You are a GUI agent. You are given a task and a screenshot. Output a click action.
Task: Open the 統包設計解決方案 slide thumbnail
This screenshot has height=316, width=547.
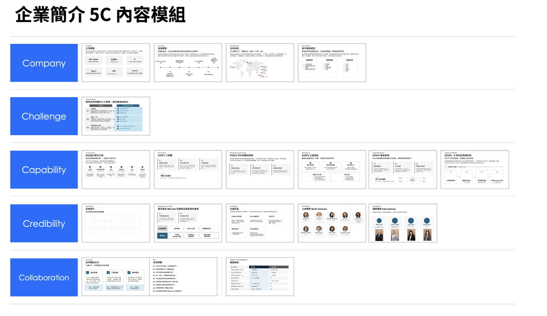pyautogui.click(x=116, y=169)
